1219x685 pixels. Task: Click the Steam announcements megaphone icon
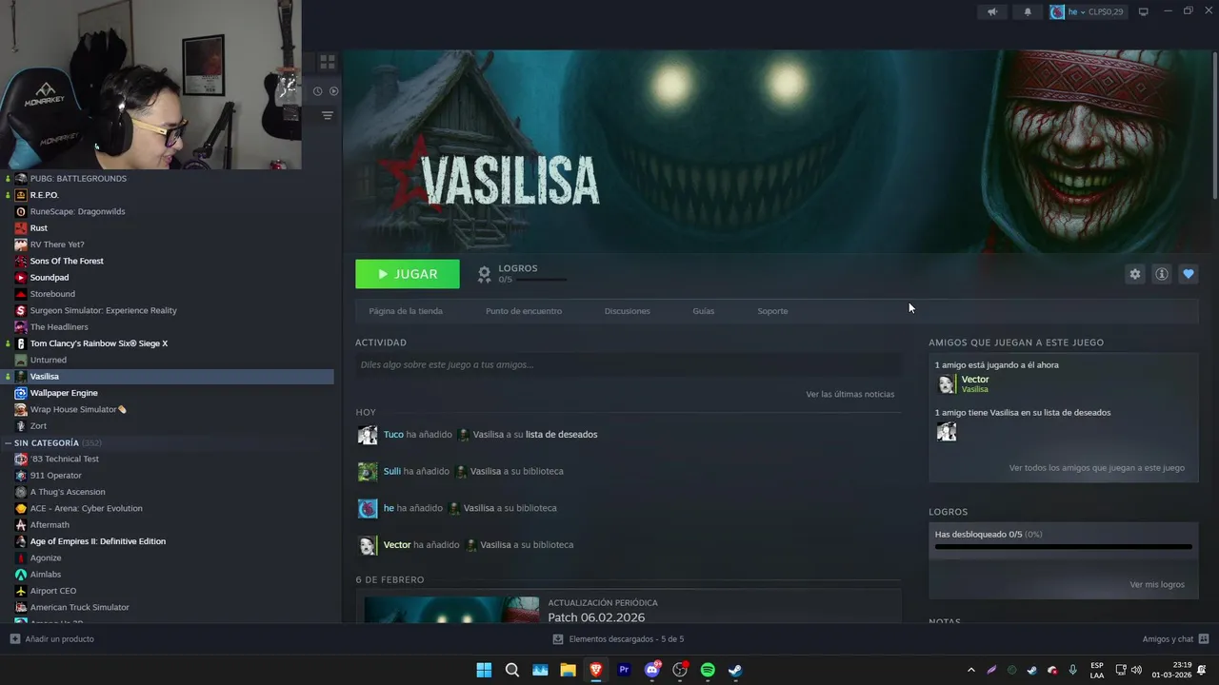pyautogui.click(x=992, y=12)
